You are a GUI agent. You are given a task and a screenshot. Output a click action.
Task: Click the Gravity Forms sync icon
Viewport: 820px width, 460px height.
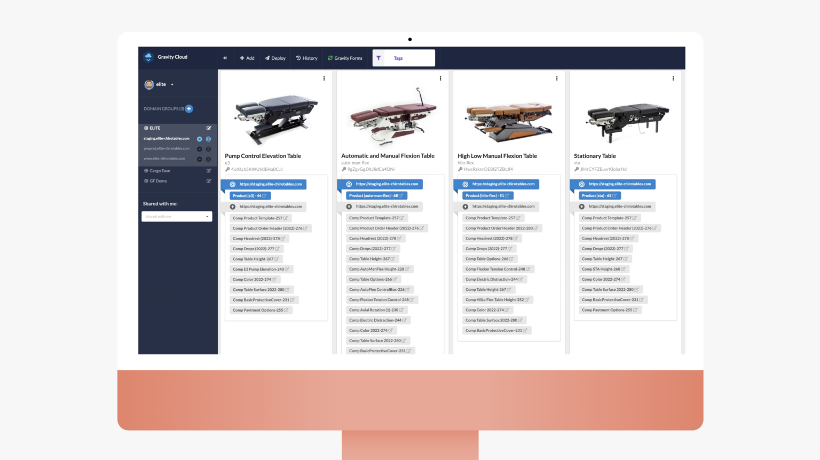[329, 58]
